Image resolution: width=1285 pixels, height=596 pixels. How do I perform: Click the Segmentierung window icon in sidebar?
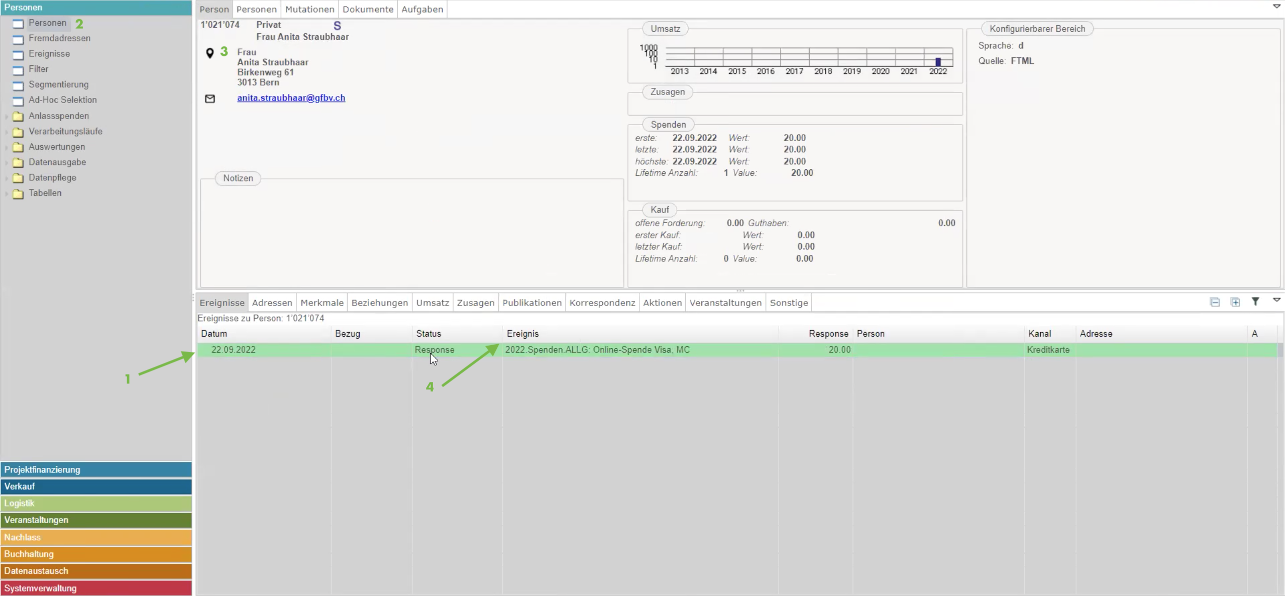pos(18,85)
